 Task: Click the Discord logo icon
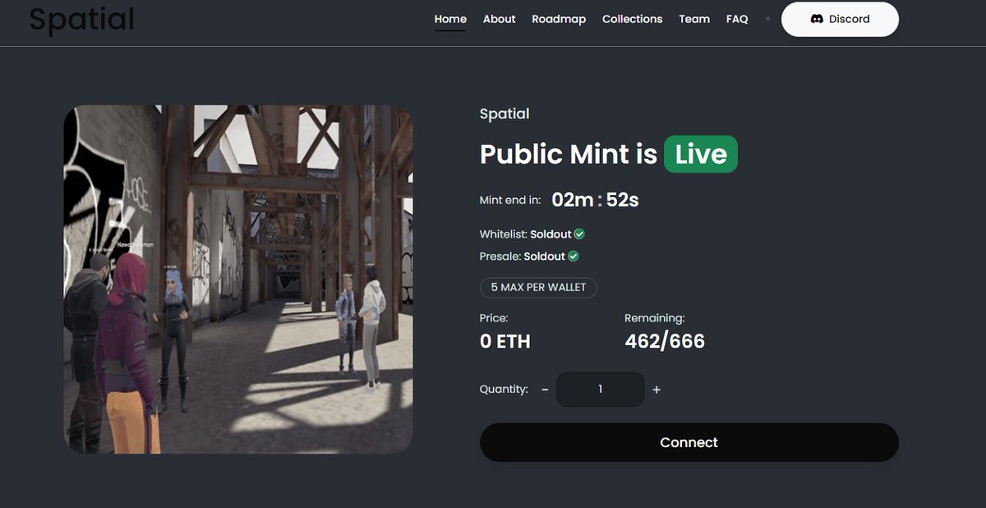click(817, 19)
